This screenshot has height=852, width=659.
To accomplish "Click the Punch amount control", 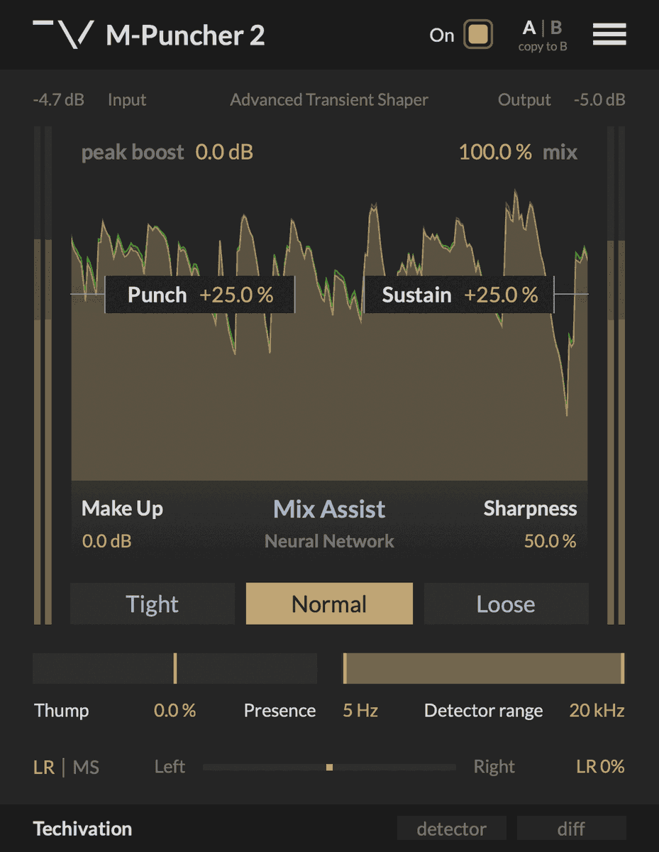I will click(x=200, y=295).
